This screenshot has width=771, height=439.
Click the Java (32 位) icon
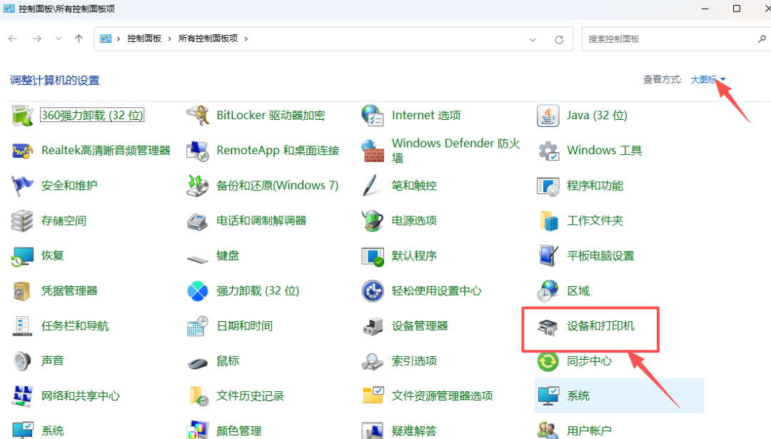[548, 115]
